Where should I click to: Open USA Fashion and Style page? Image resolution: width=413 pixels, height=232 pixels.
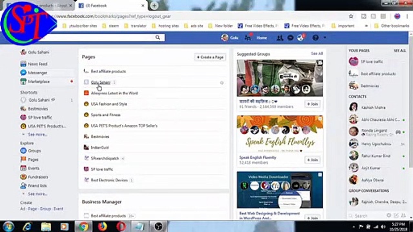click(109, 104)
